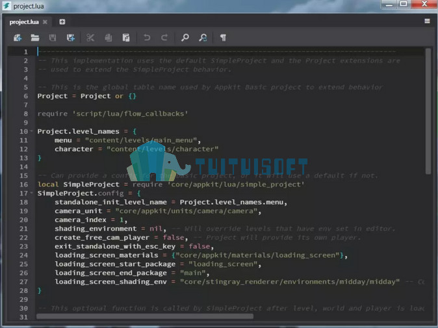
Task: Open Find with magnifier icon
Action: pos(185,38)
